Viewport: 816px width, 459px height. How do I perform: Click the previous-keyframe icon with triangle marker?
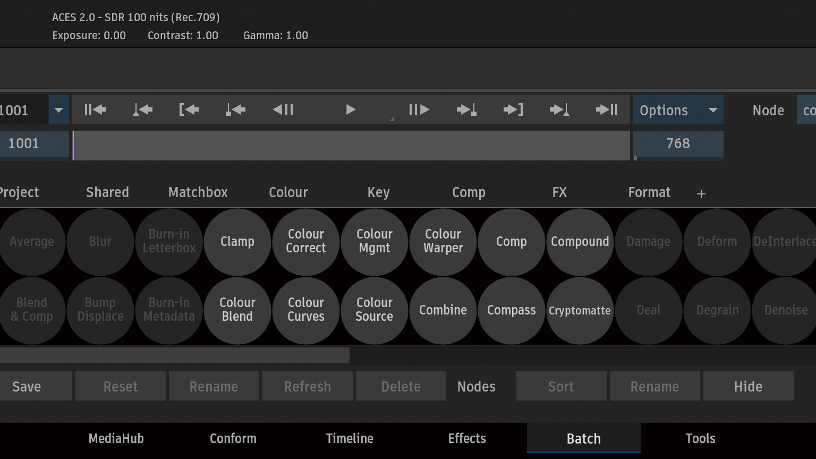click(142, 110)
